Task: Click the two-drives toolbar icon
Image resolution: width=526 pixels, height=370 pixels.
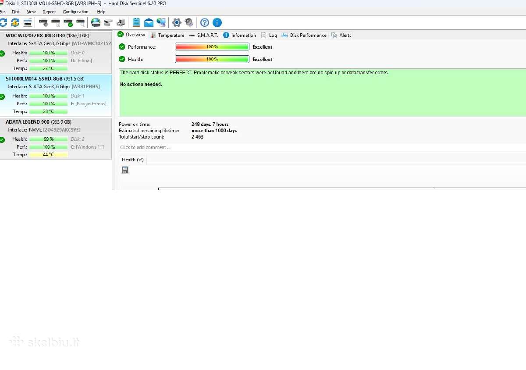Action: [x=108, y=22]
